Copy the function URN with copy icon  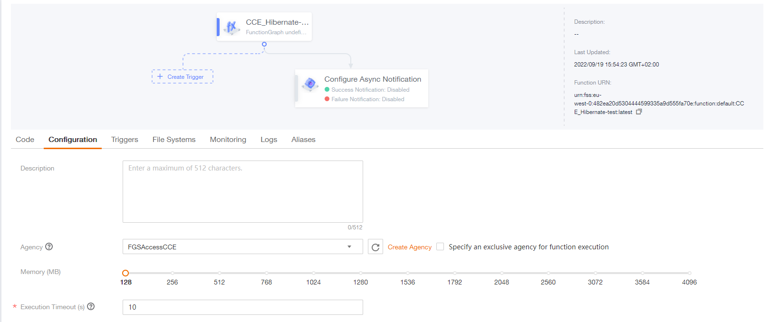[639, 112]
